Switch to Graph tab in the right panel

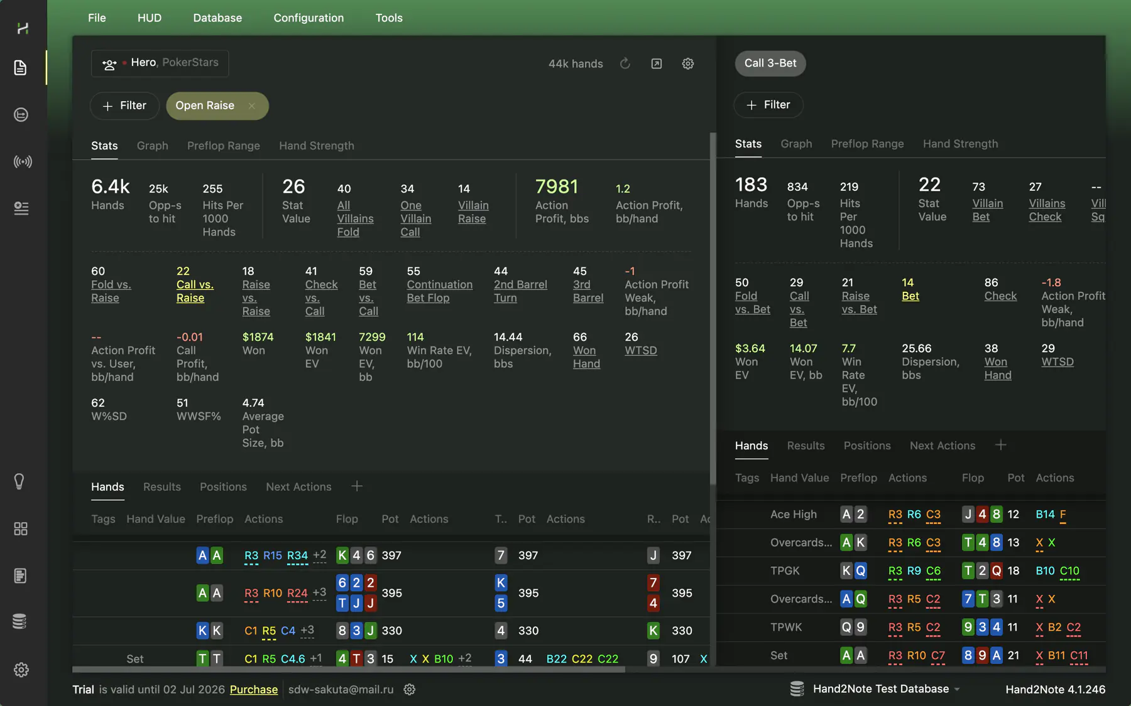[796, 144]
